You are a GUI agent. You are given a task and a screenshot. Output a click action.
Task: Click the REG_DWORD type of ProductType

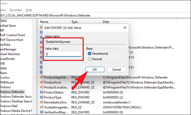click(x=80, y=97)
